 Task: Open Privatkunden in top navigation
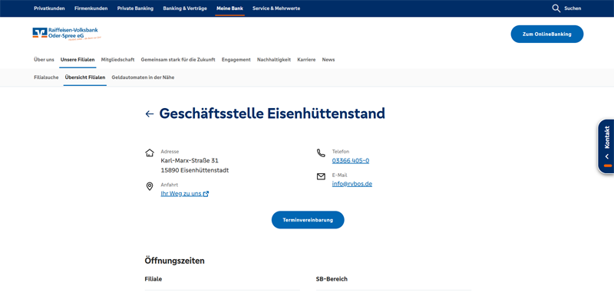click(x=49, y=8)
